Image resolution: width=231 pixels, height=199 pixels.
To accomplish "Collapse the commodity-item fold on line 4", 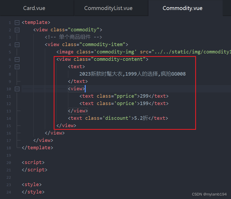I will 17,45.
